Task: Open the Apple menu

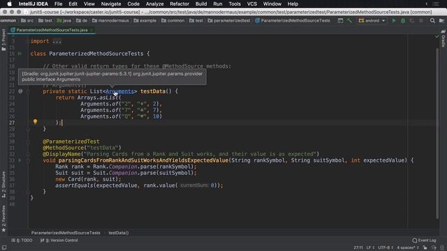Action: 9,3
